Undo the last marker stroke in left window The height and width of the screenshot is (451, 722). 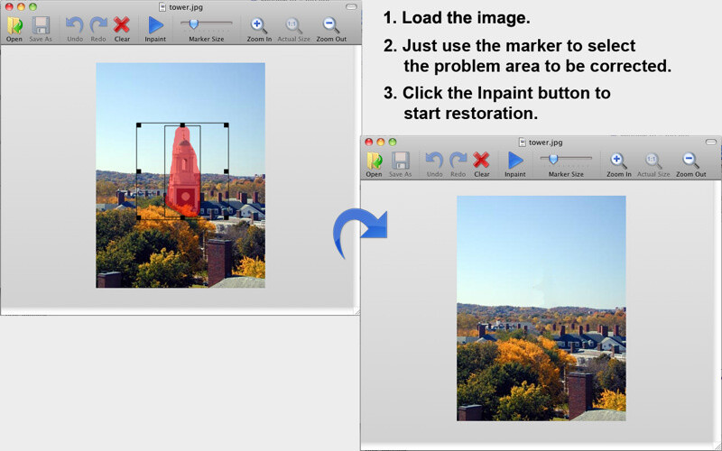[75, 29]
